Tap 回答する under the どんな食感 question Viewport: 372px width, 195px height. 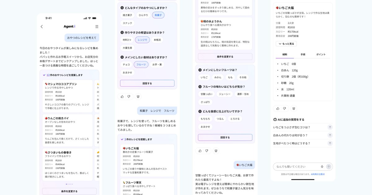(x=225, y=137)
